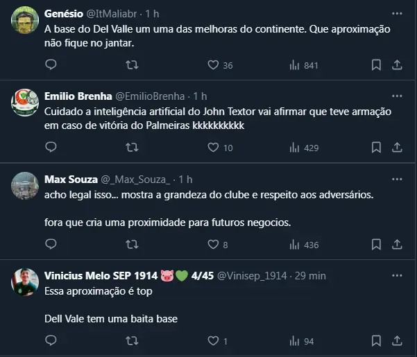This screenshot has height=357, width=417.
Task: Retweet Emilio Brenha's post
Action: click(132, 148)
